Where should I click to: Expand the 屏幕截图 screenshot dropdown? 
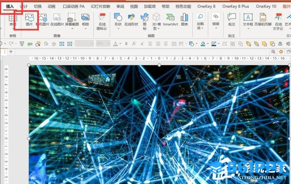(x=72, y=29)
